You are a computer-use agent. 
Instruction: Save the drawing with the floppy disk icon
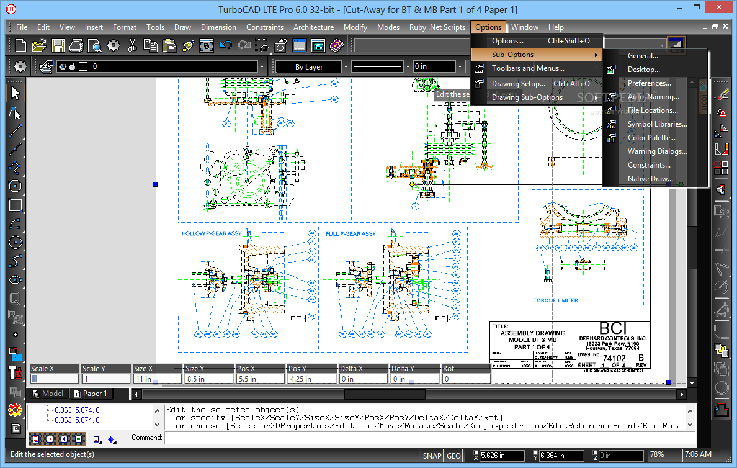click(58, 46)
